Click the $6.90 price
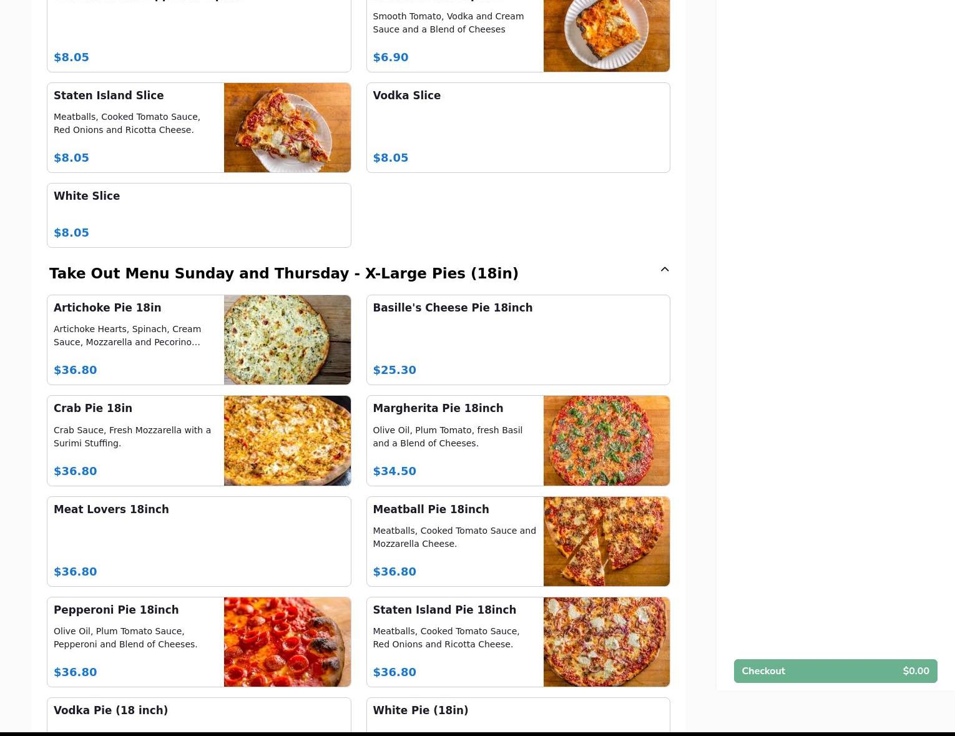This screenshot has height=736, width=955. pos(390,57)
